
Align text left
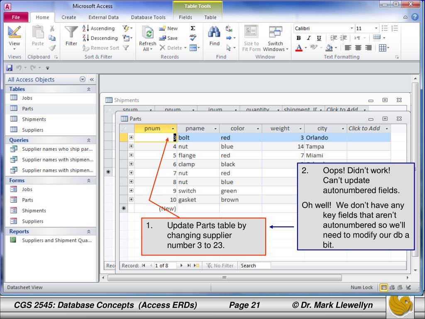(x=348, y=48)
